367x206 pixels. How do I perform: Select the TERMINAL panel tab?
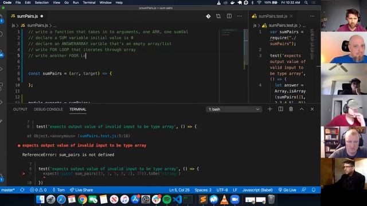pos(78,109)
